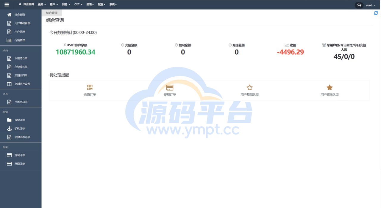
Task: Open the chat messages icon beside root
Action: [359, 5]
